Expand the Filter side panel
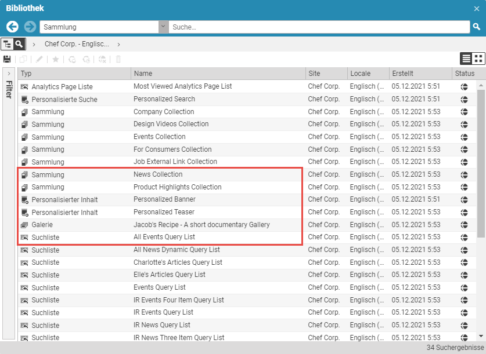486x354 pixels. [x=9, y=74]
